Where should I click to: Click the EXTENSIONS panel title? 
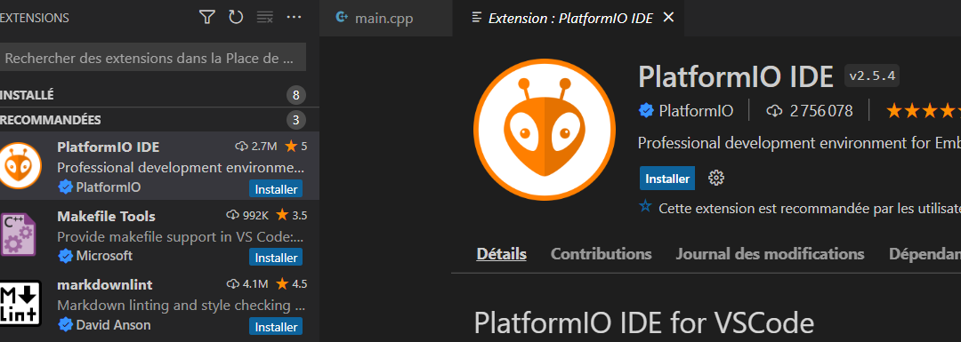35,18
